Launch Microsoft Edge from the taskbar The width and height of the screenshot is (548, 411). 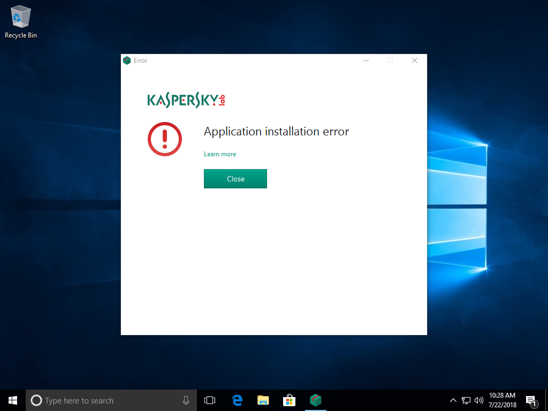click(x=237, y=400)
